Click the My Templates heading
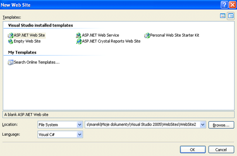237x156 pixels. (22, 52)
